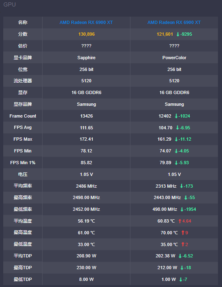Viewport: 222px width, 287px height.
Task: Click the red up arrow next to 2
Action: (x=183, y=244)
